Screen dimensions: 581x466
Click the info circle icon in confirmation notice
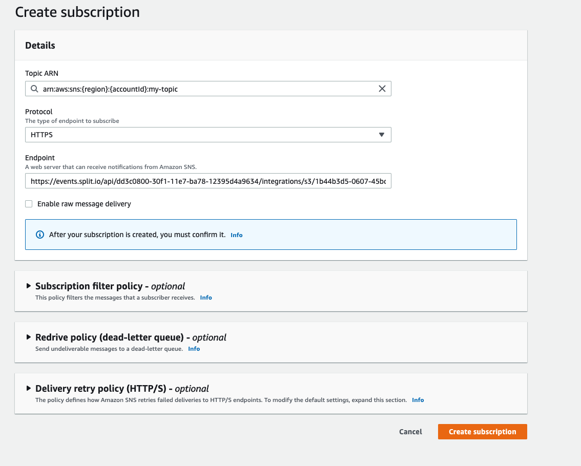coord(40,235)
